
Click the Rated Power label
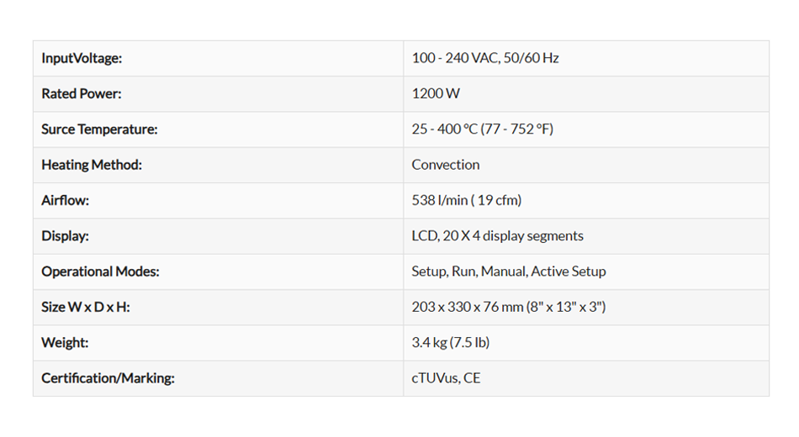pos(82,93)
